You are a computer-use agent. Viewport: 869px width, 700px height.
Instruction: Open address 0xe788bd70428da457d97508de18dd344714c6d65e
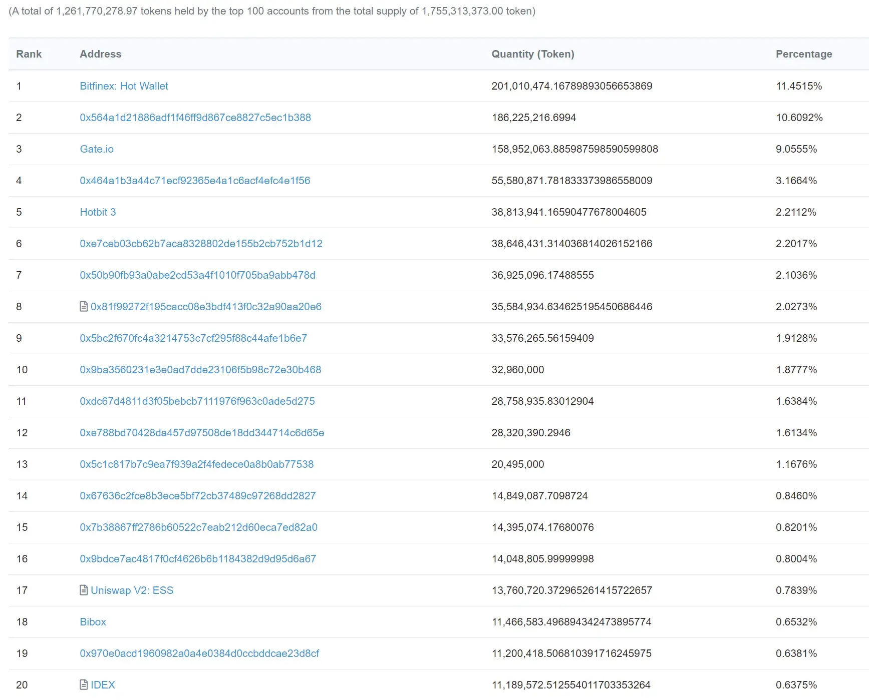[x=202, y=433]
